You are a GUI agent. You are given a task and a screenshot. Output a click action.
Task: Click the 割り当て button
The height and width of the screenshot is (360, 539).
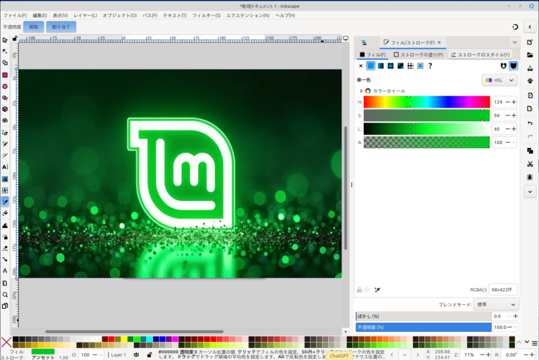[x=60, y=27]
